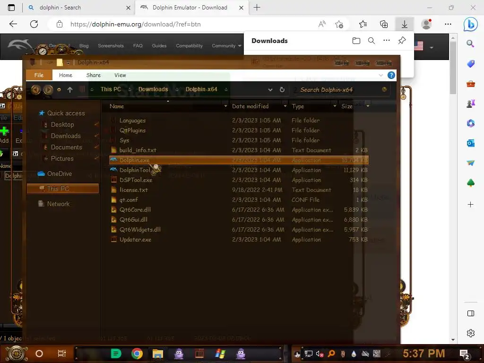Open Community menu on Dolphin site
The image size is (484, 363).
[x=226, y=46]
